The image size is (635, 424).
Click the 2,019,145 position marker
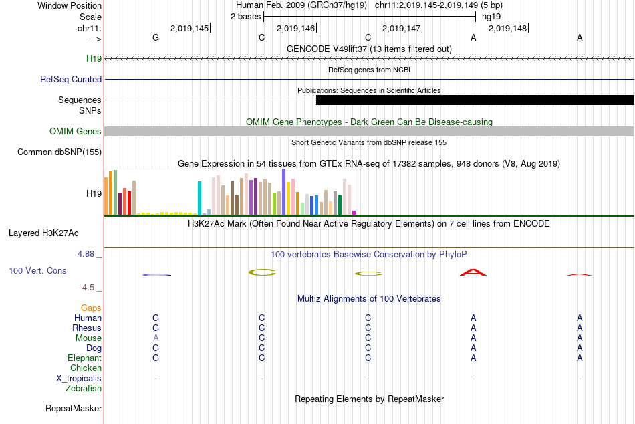pyautogui.click(x=190, y=28)
